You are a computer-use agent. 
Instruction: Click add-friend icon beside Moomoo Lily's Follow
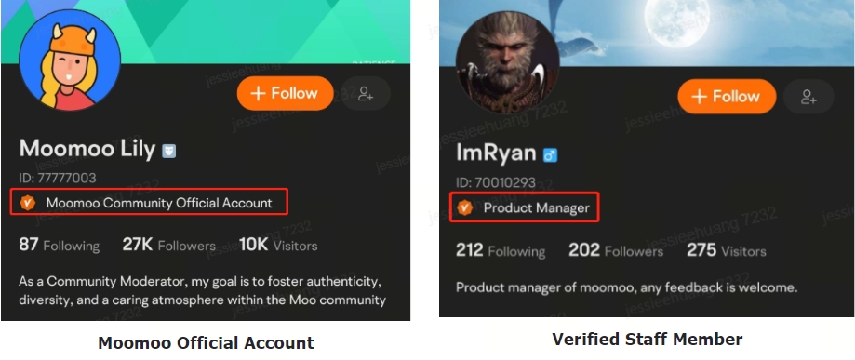click(366, 94)
